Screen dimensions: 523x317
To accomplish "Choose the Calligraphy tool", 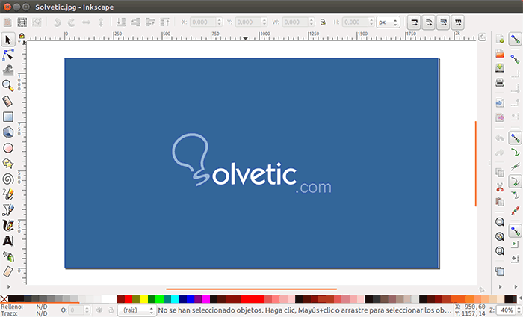I will [x=8, y=226].
